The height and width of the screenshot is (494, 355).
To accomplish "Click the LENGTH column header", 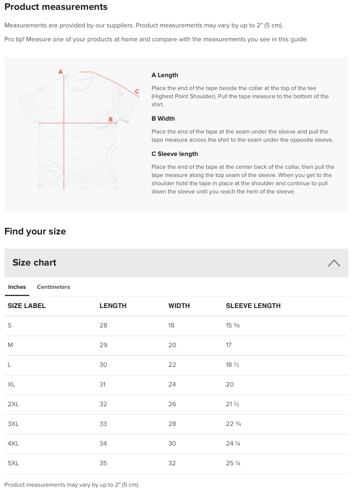I will [x=113, y=306].
